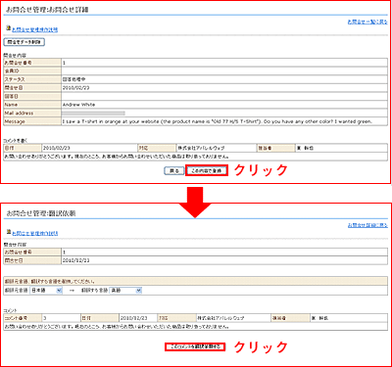Click the コメント番号 label cell
The width and height of the screenshot is (392, 367).
coord(23,318)
